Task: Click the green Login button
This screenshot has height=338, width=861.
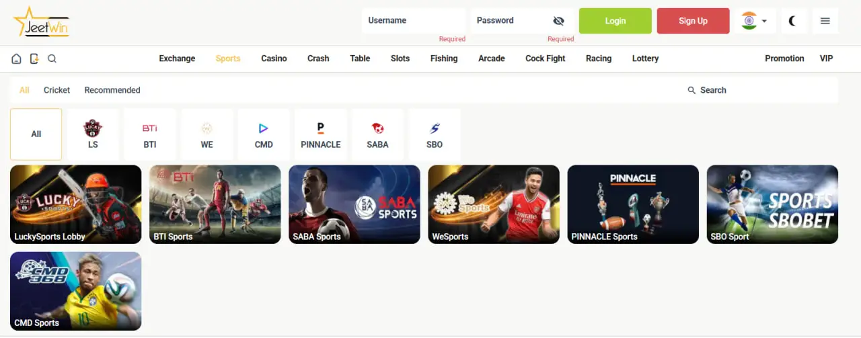Action: [x=615, y=21]
